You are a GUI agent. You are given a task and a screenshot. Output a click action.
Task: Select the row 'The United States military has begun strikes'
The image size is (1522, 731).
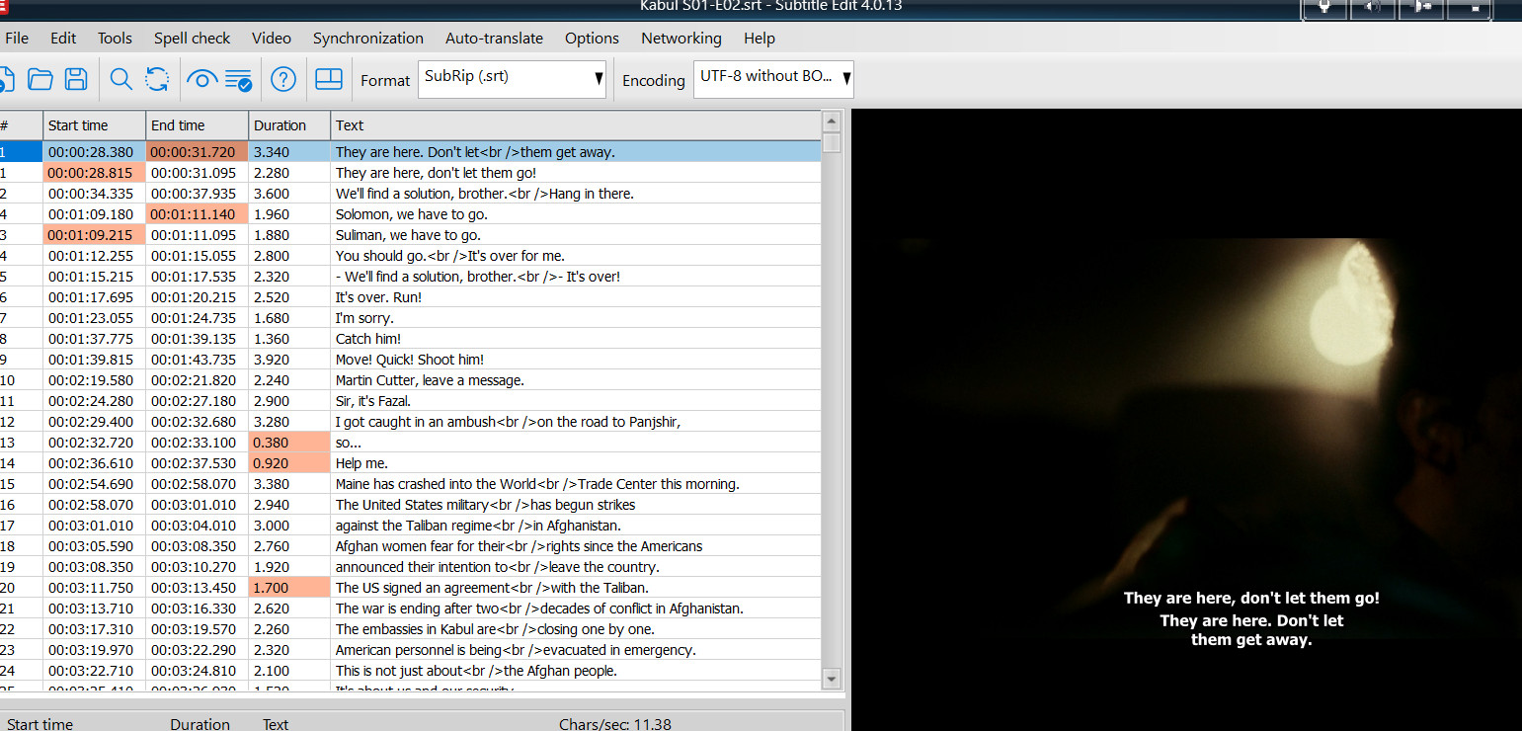pos(411,505)
